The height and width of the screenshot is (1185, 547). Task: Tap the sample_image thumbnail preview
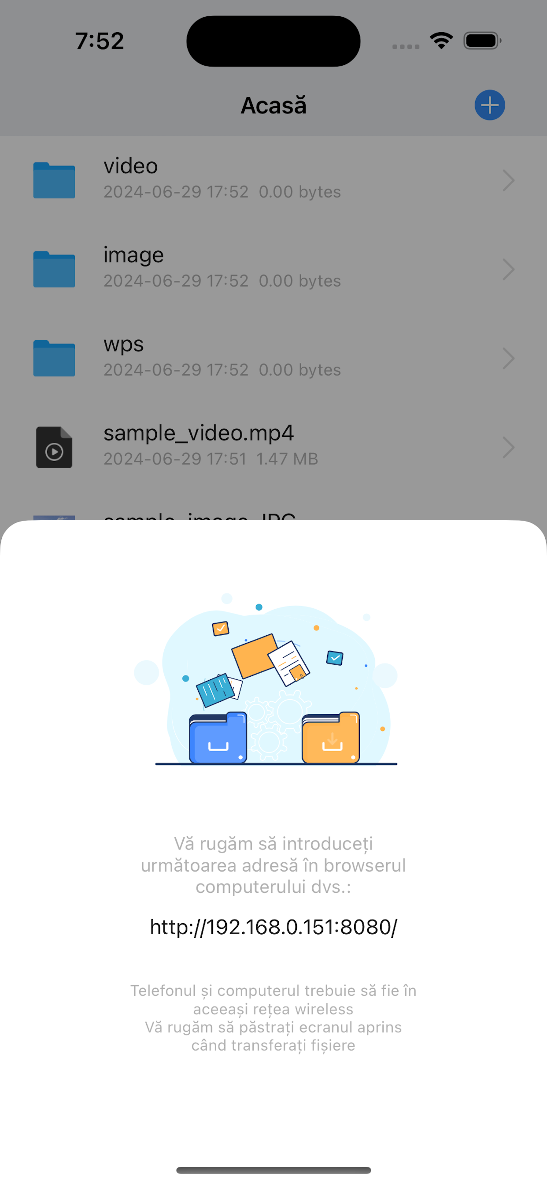point(54,518)
